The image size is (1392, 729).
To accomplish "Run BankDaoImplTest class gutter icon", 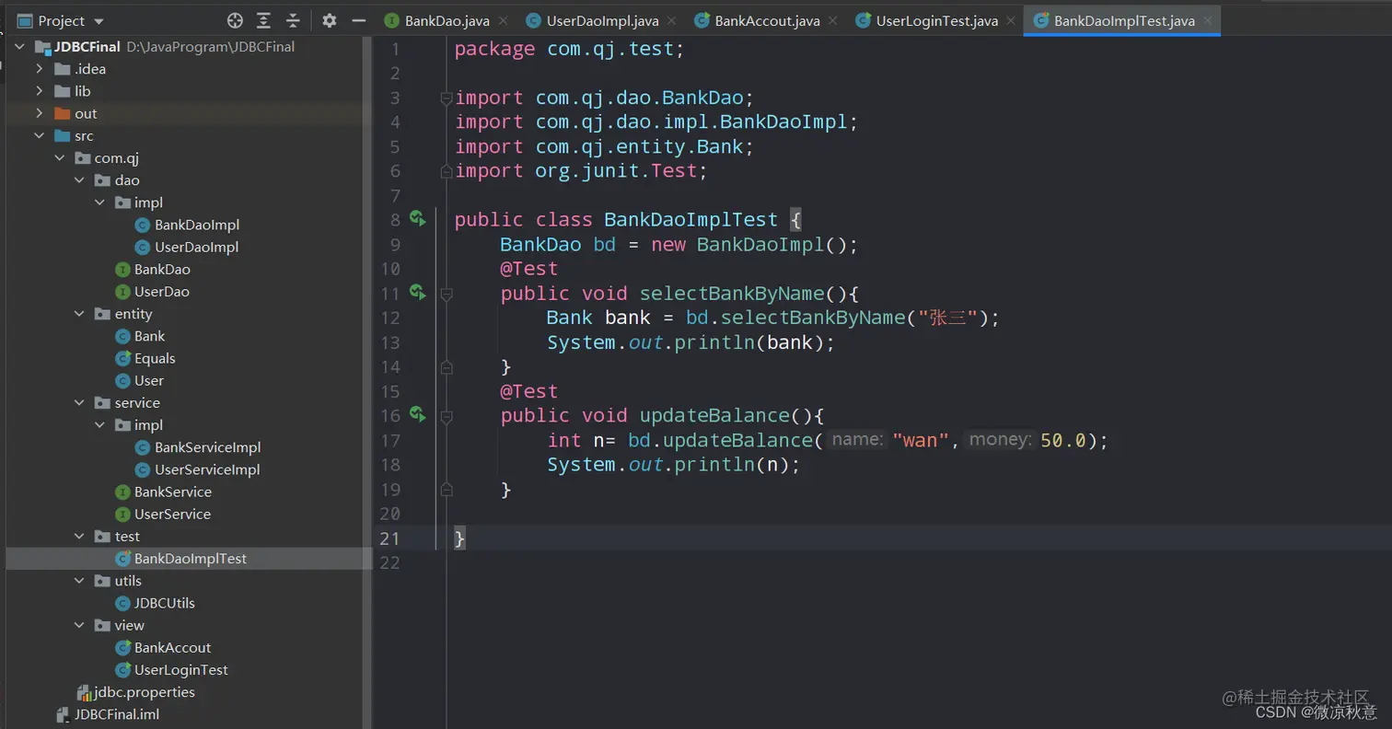I will [418, 218].
